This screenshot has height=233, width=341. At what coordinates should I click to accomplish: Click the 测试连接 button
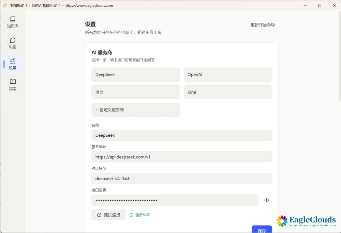pos(108,215)
